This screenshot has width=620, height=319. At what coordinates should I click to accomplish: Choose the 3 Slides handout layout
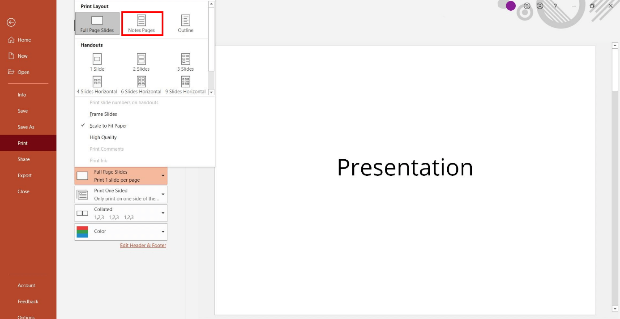click(x=185, y=62)
